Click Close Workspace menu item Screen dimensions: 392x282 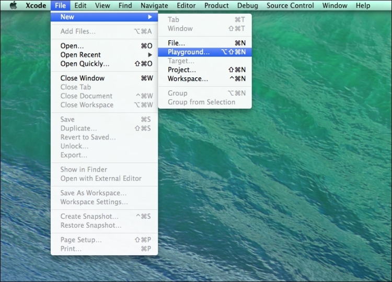(104, 105)
